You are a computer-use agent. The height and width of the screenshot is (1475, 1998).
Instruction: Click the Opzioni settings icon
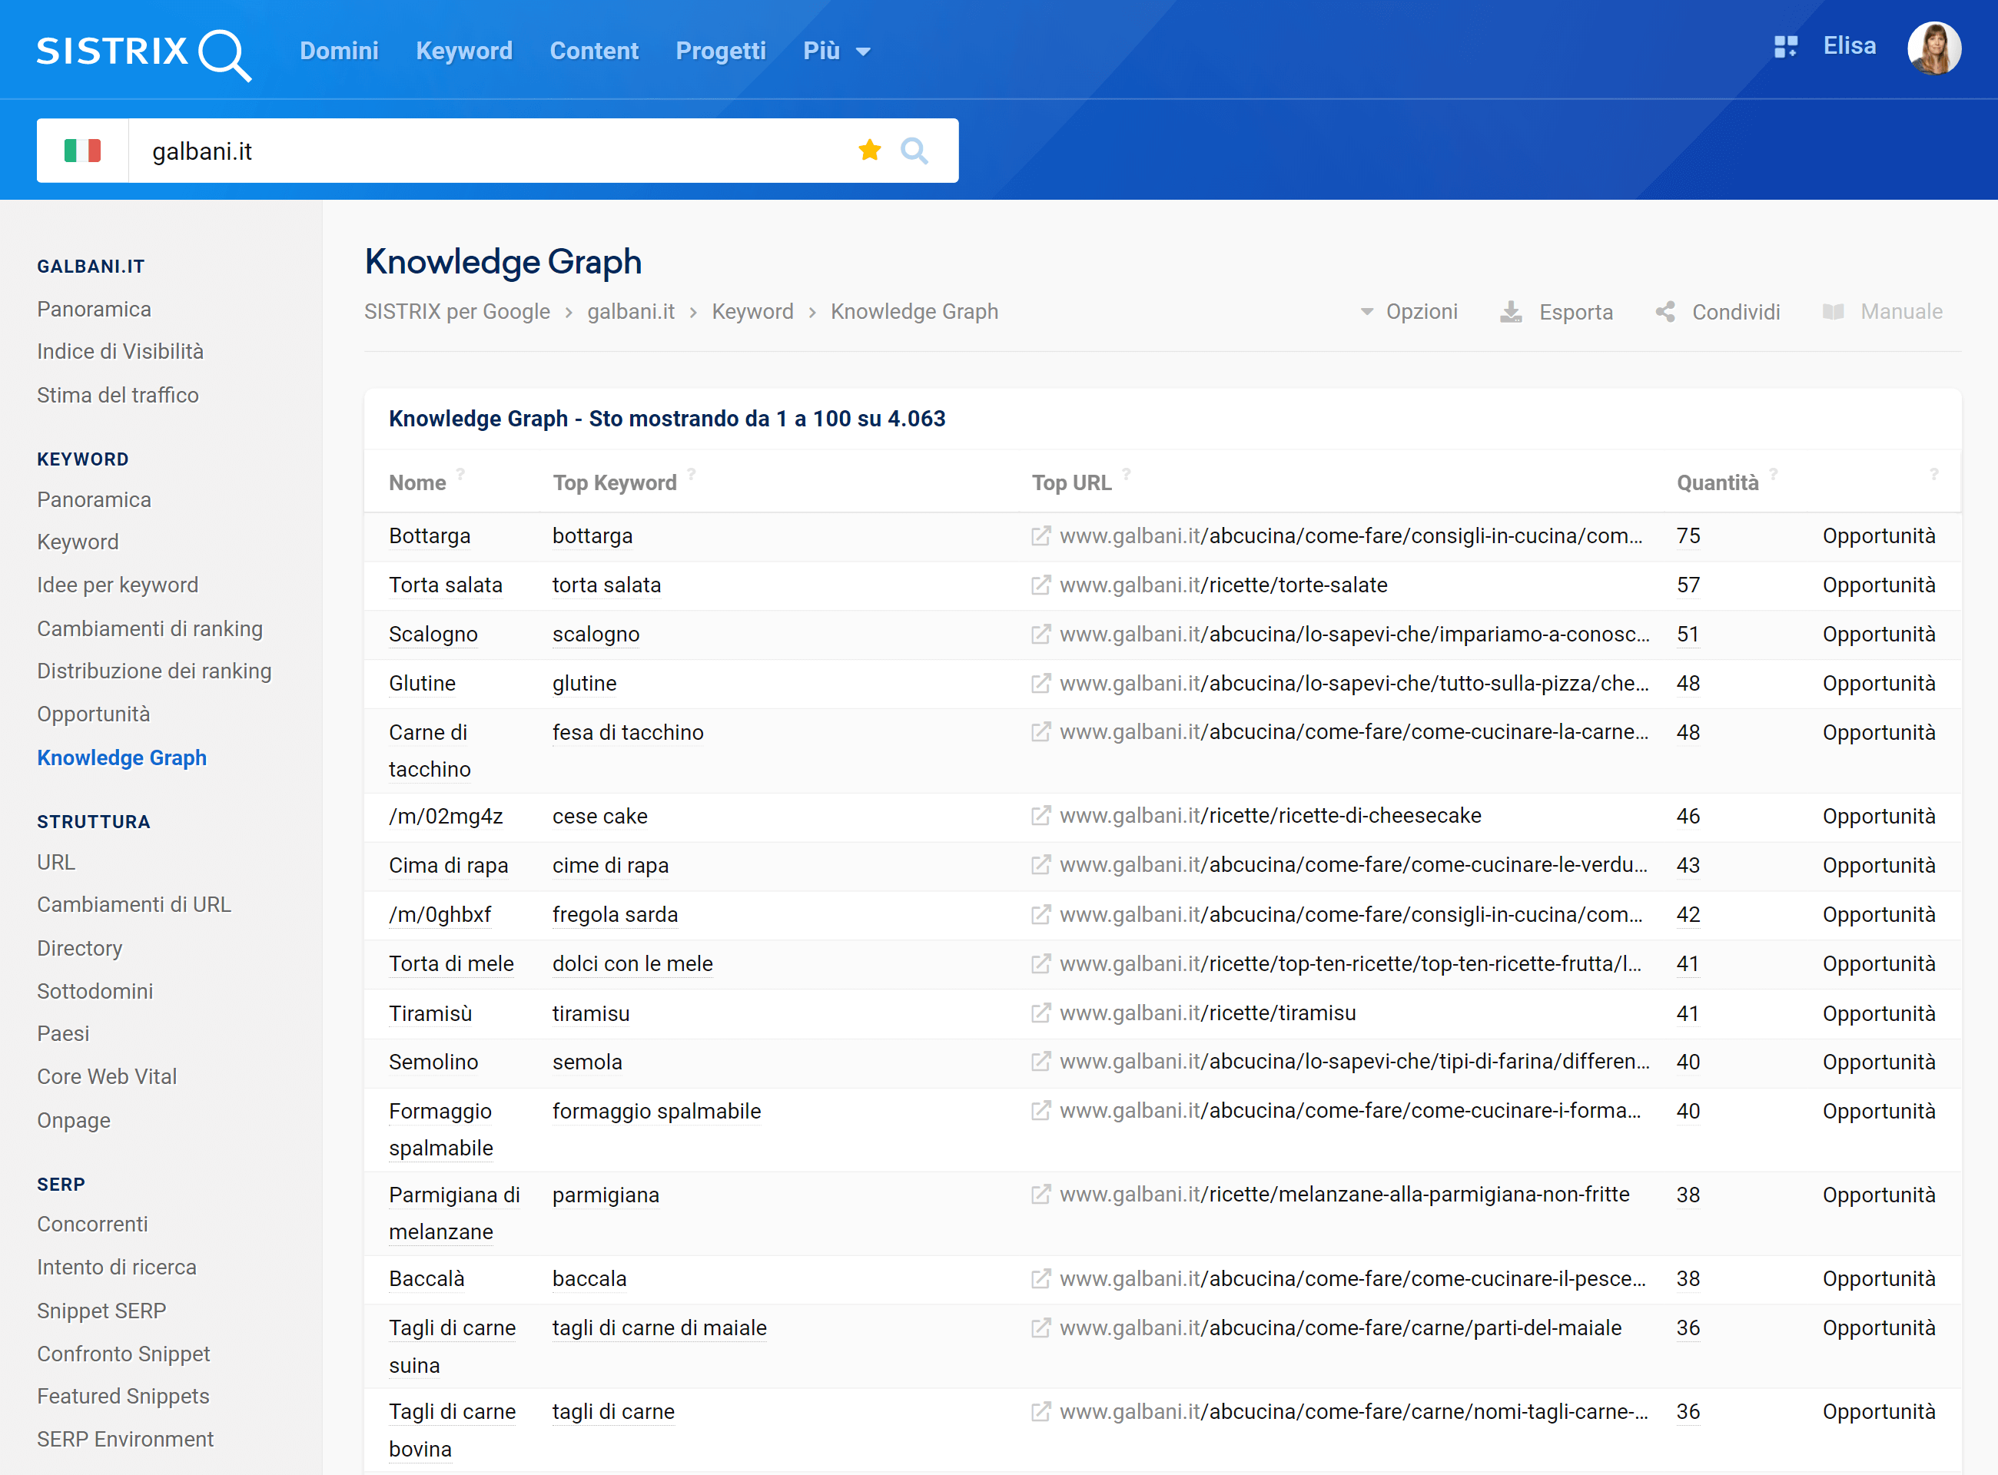(1365, 312)
